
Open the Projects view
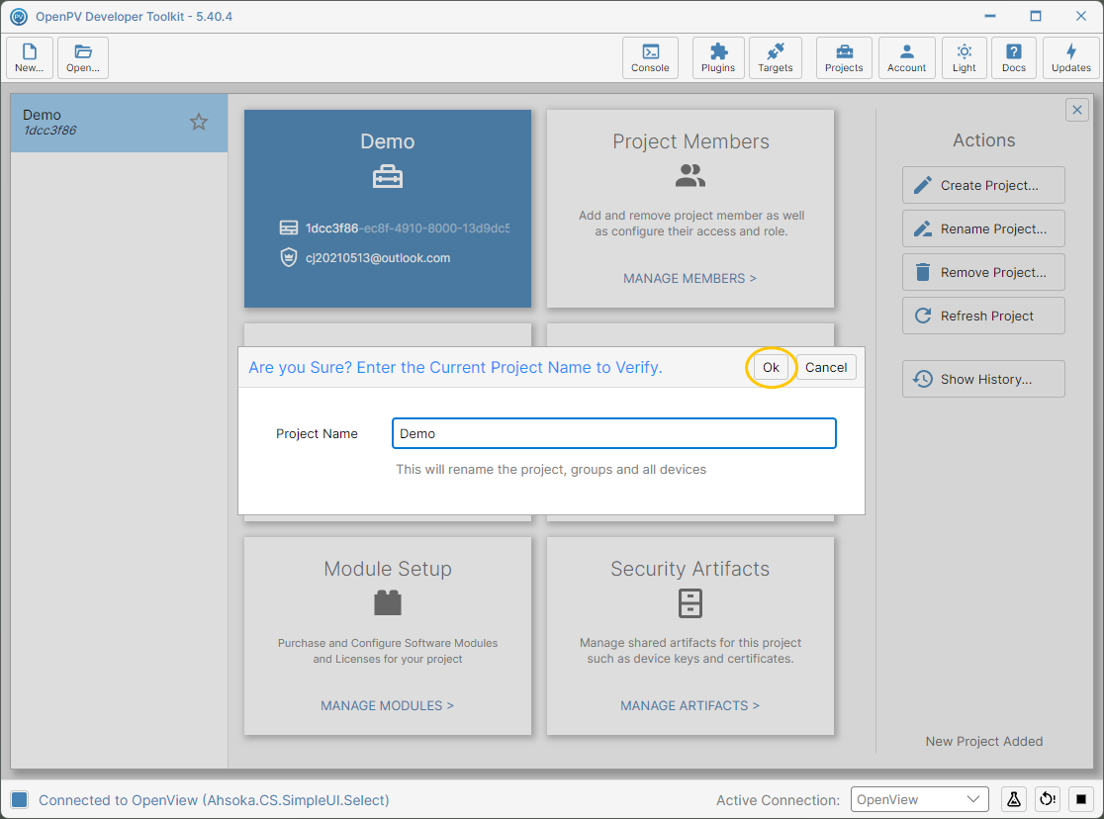pyautogui.click(x=844, y=57)
